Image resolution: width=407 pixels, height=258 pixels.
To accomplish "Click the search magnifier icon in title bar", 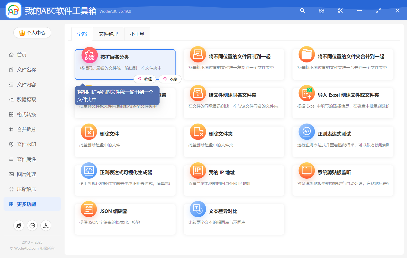I will pyautogui.click(x=302, y=11).
